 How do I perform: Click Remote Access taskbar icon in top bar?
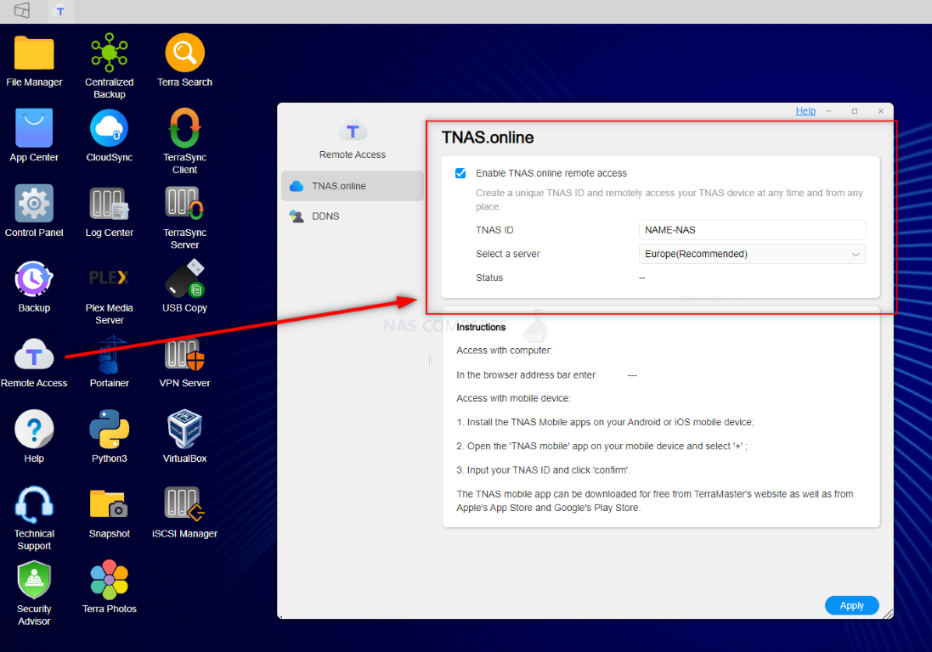coord(60,11)
